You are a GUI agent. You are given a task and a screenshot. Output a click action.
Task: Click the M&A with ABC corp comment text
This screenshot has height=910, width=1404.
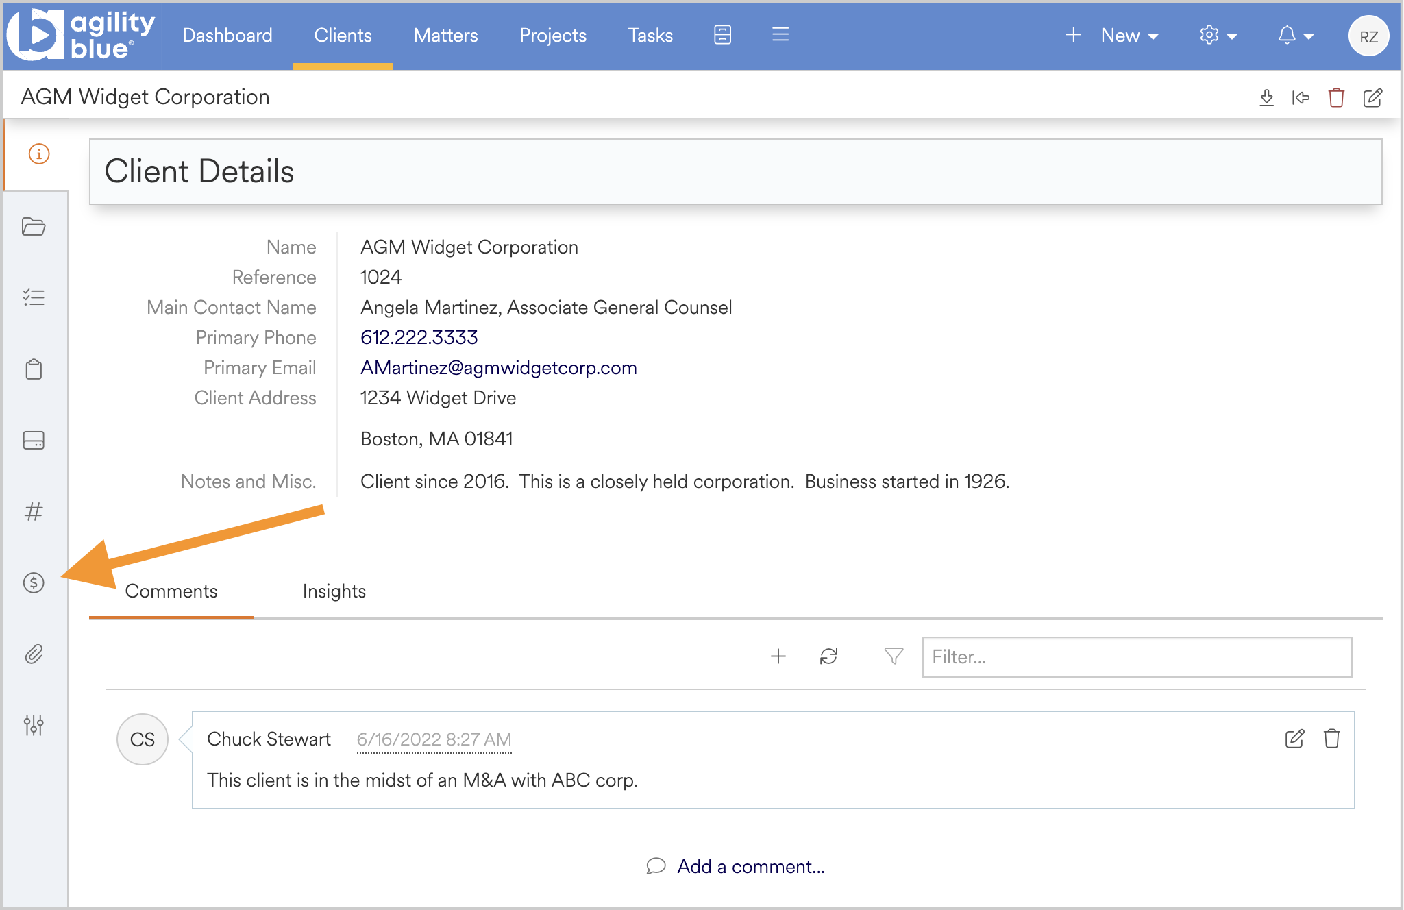pyautogui.click(x=422, y=780)
